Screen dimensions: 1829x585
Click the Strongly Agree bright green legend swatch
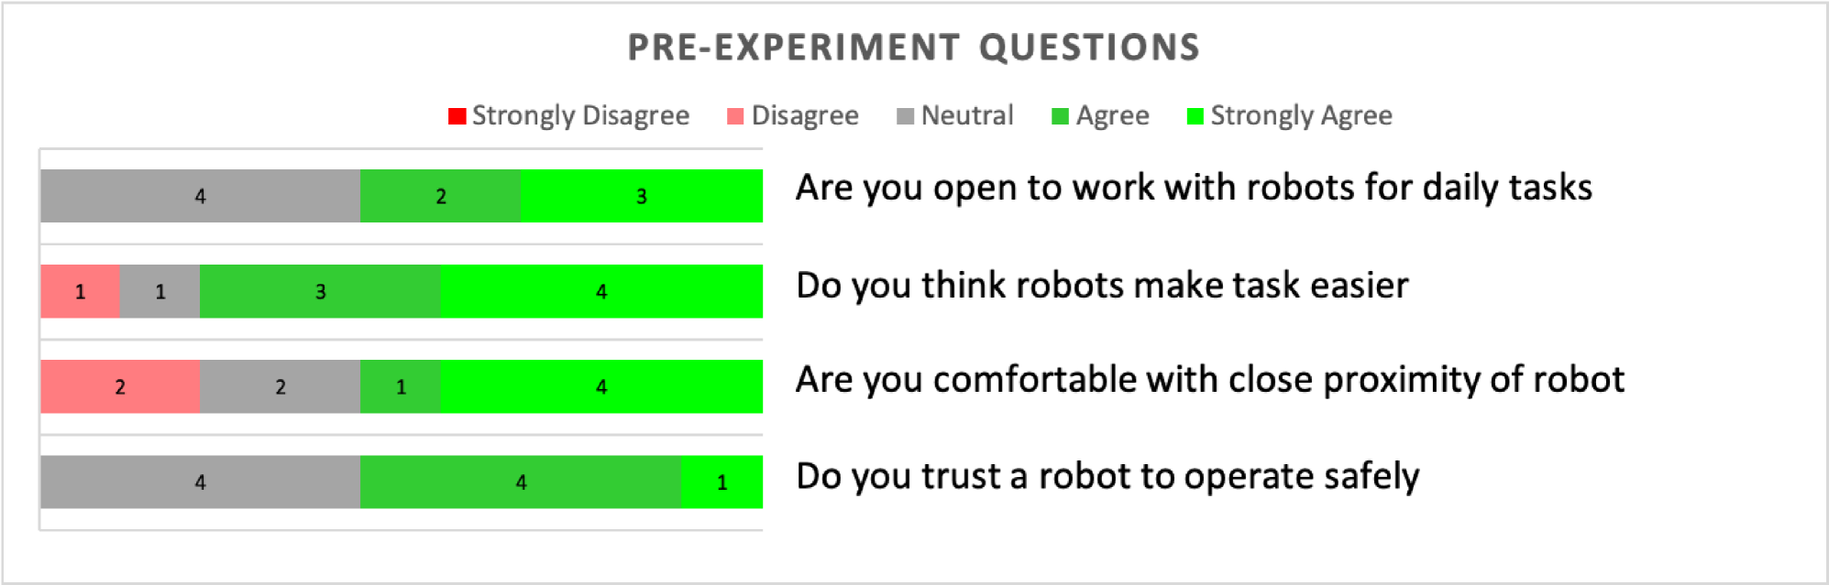tap(1195, 116)
